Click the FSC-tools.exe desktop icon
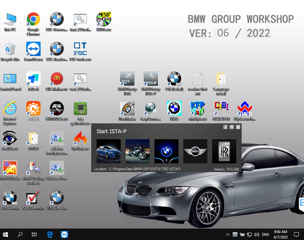 coord(80,51)
